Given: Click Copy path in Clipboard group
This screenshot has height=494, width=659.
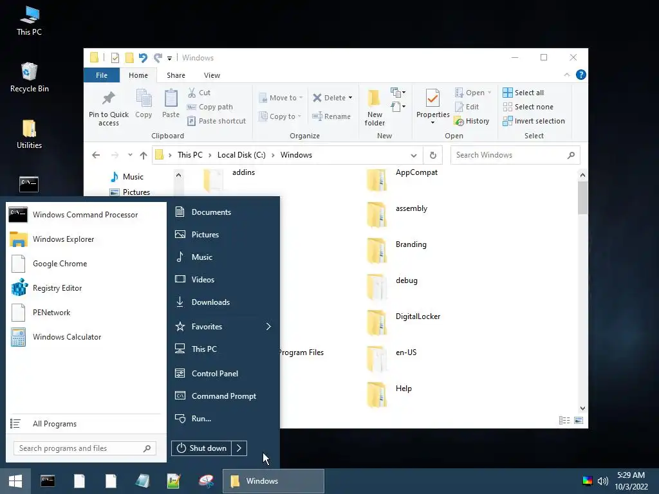Looking at the screenshot, I should coord(210,107).
